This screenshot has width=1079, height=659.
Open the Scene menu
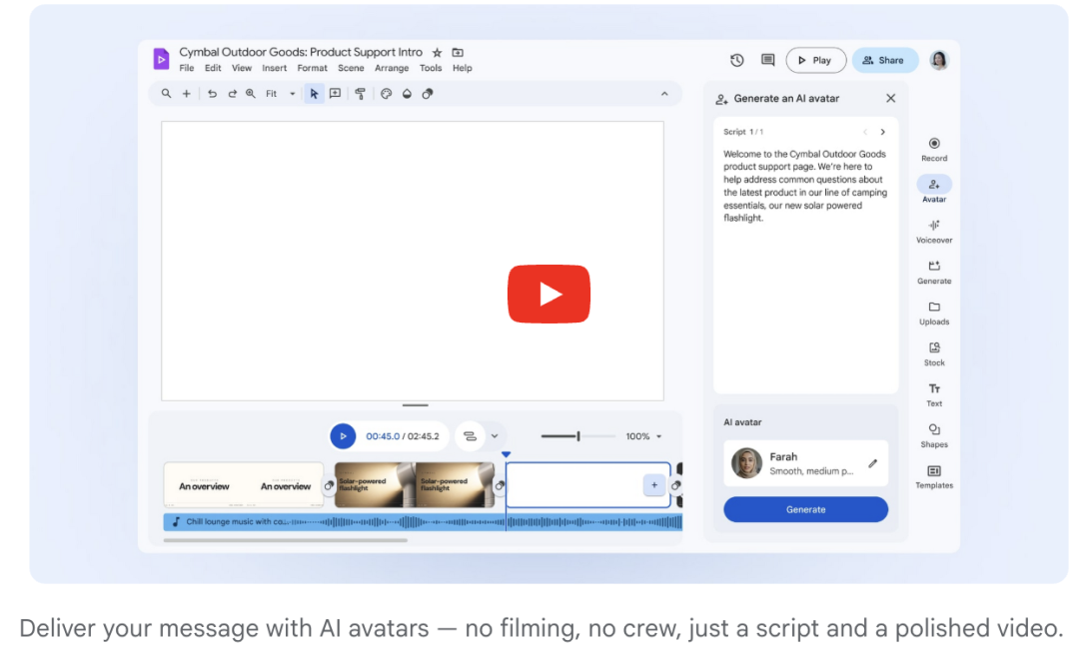(x=351, y=69)
